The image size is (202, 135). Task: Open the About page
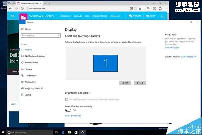(28, 95)
